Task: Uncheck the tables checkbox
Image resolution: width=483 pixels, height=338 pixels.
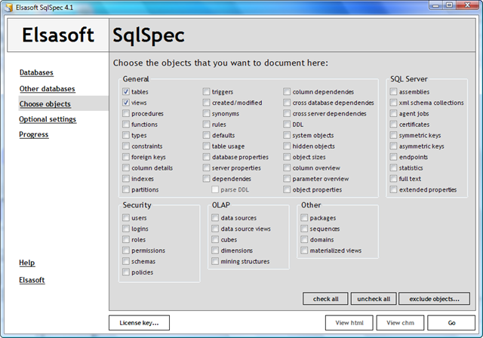Action: [x=126, y=91]
